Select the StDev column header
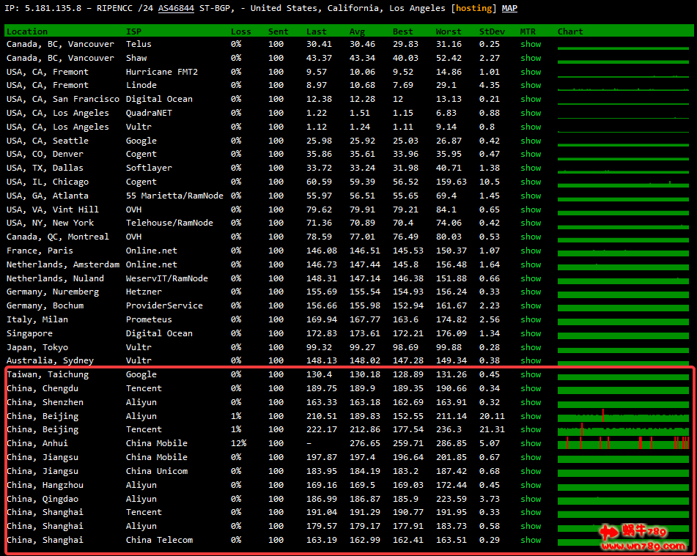The width and height of the screenshot is (697, 556). (x=491, y=31)
